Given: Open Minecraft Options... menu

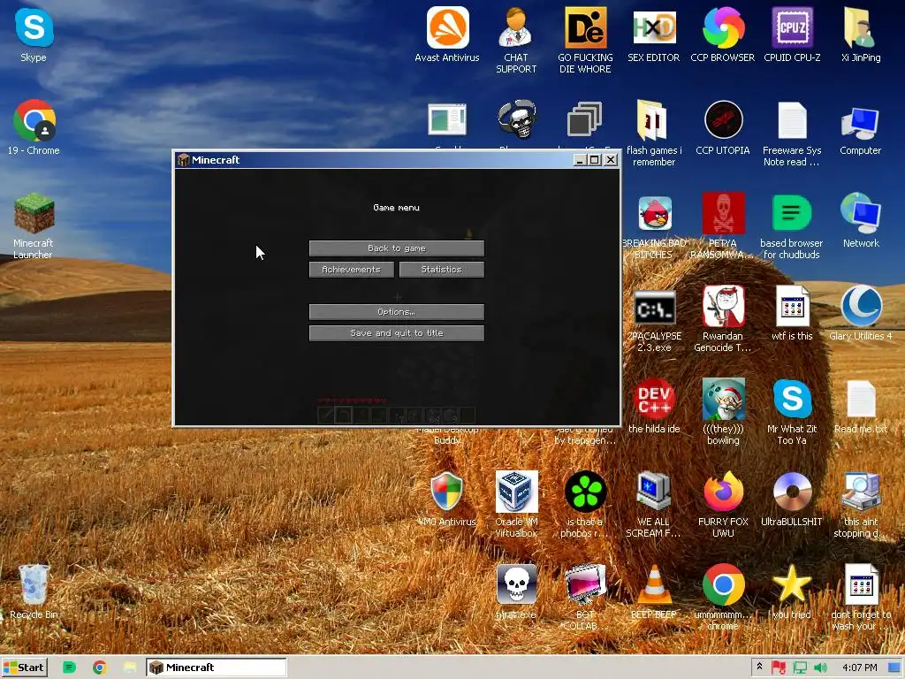Looking at the screenshot, I should pos(397,312).
